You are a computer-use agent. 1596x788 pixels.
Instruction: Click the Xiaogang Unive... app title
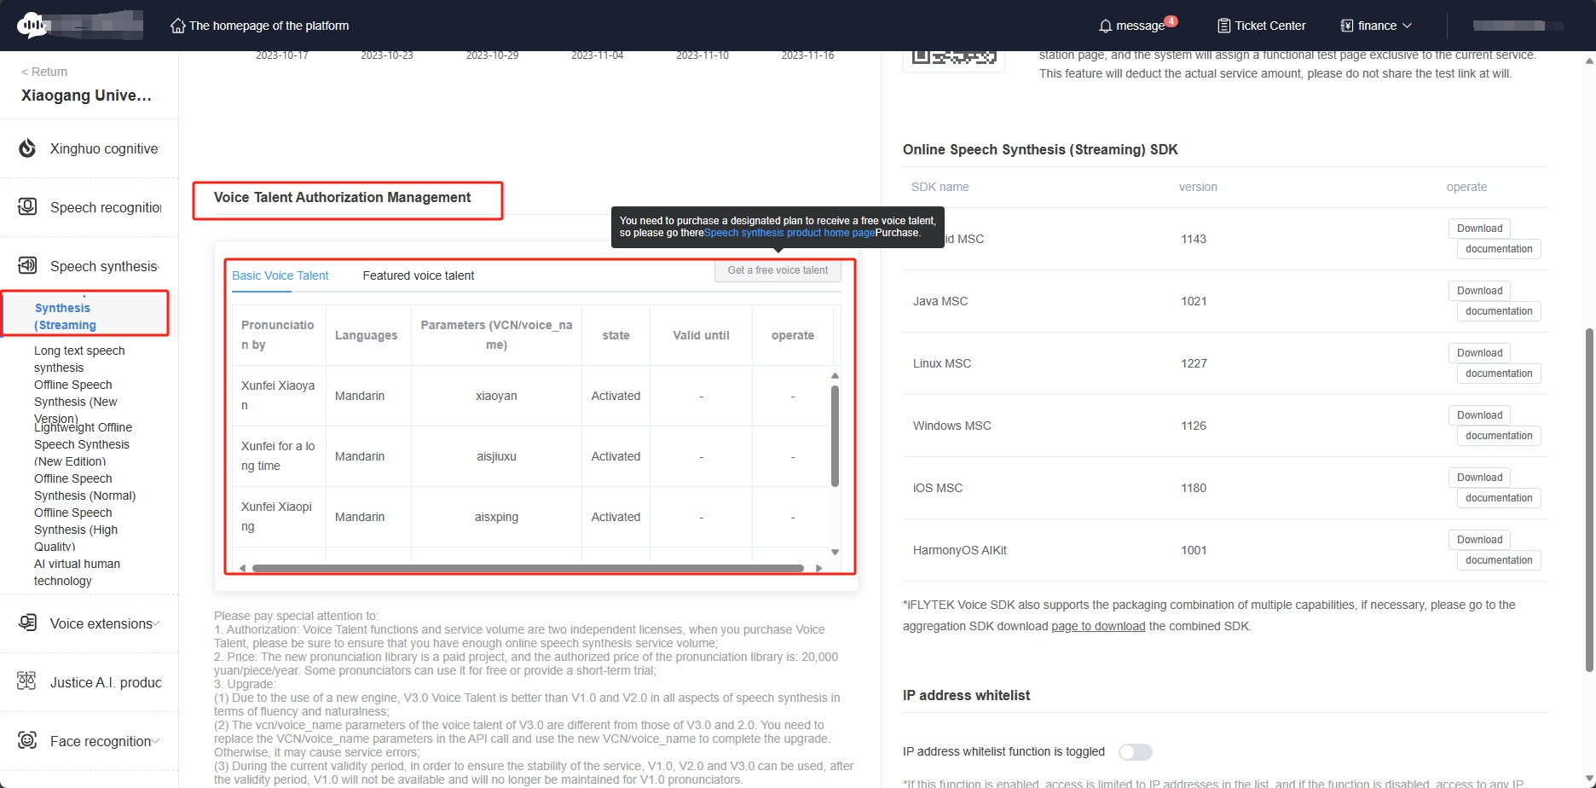coord(86,96)
